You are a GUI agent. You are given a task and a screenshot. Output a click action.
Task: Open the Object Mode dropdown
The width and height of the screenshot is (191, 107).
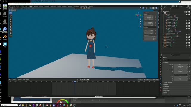pyautogui.click(x=16, y=8)
